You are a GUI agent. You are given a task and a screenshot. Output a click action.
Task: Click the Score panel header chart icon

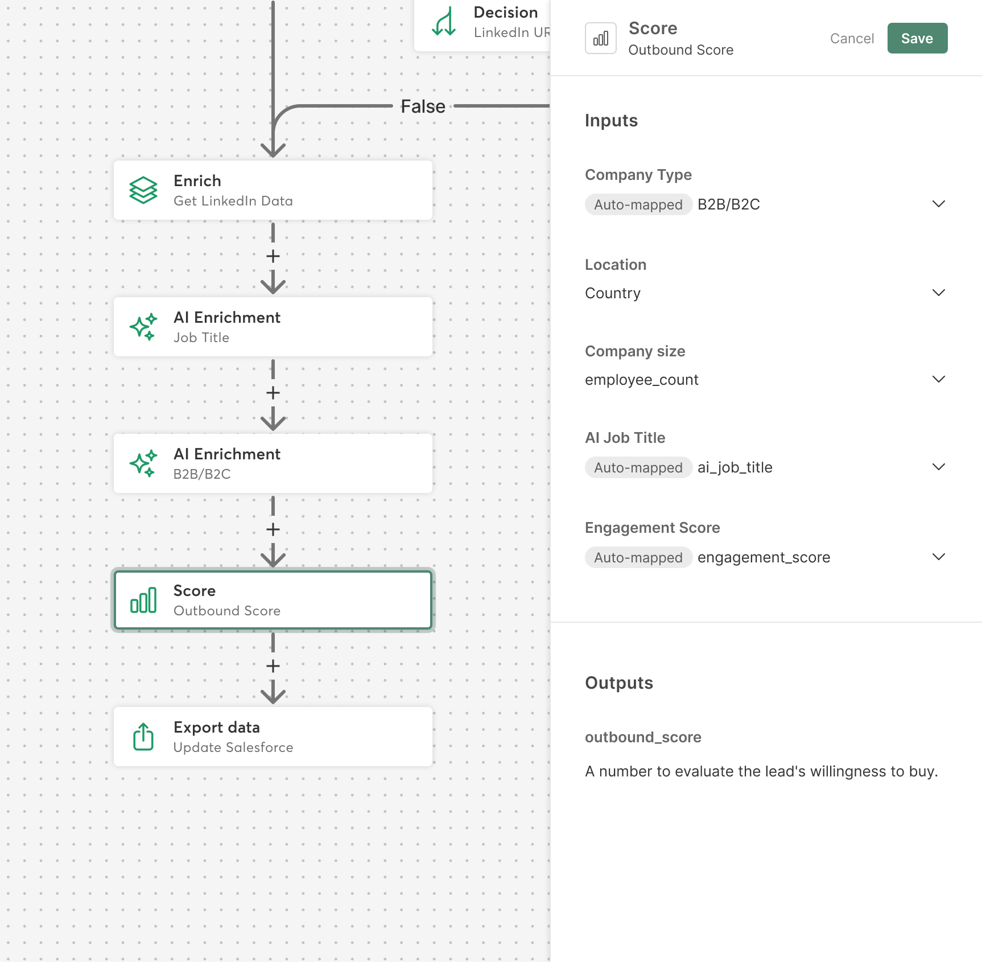pyautogui.click(x=601, y=38)
